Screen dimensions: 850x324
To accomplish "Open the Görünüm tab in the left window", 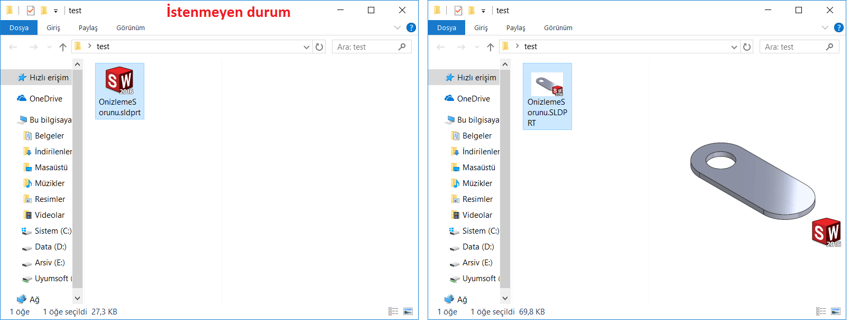I will click(131, 27).
